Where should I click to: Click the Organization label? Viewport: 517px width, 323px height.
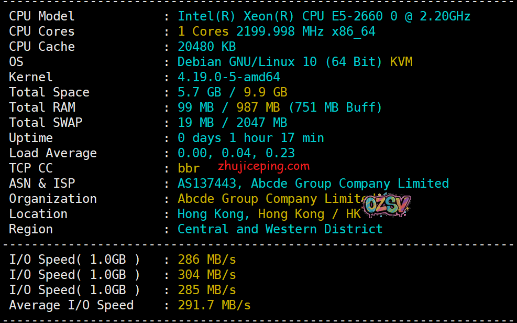[53, 199]
